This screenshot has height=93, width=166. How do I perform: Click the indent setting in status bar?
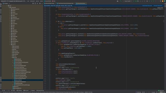coord(153,92)
